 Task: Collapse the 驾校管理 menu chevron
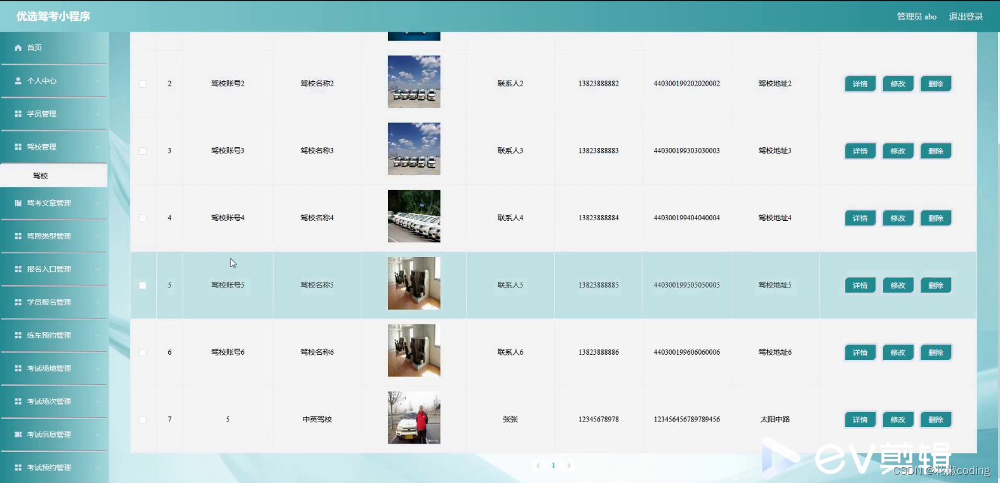pos(98,147)
